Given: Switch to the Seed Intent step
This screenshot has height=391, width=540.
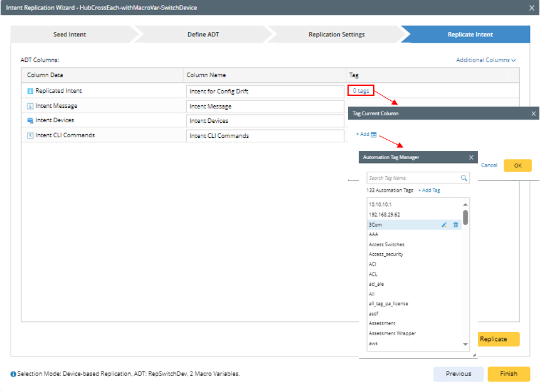Looking at the screenshot, I should 70,34.
